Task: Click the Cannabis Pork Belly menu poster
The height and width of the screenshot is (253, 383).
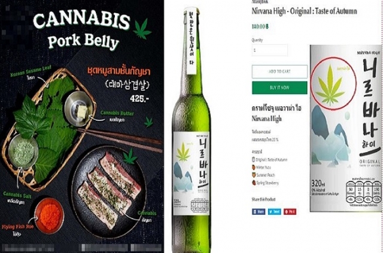Action: (82, 126)
